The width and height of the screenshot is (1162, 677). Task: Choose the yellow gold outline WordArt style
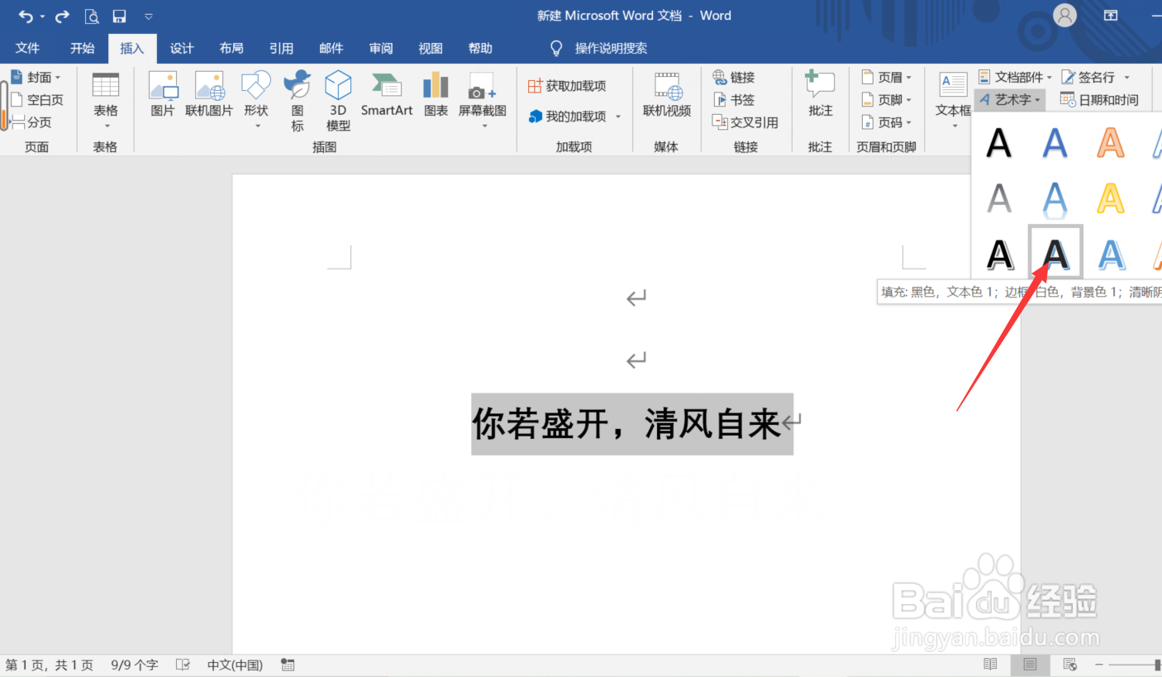[1111, 198]
